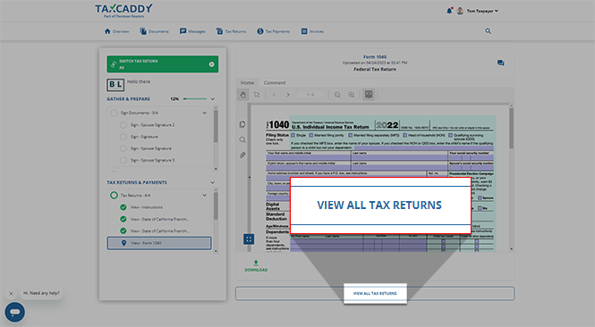Click the Tax Returns - 4/4 status circle
The width and height of the screenshot is (595, 327).
pos(114,195)
